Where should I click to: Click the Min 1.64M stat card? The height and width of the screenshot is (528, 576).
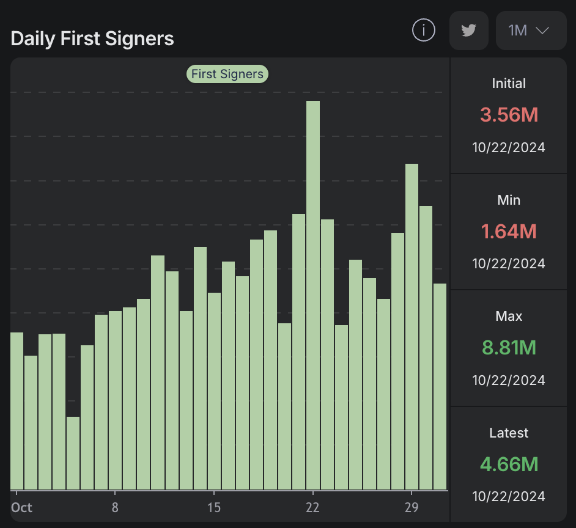click(508, 232)
